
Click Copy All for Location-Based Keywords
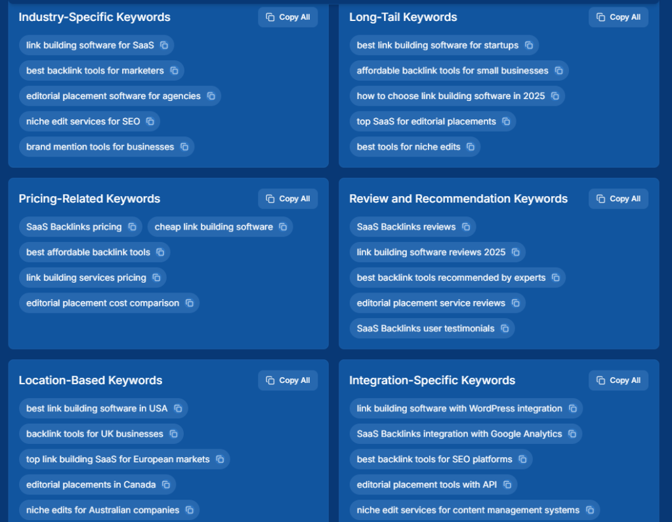(287, 380)
